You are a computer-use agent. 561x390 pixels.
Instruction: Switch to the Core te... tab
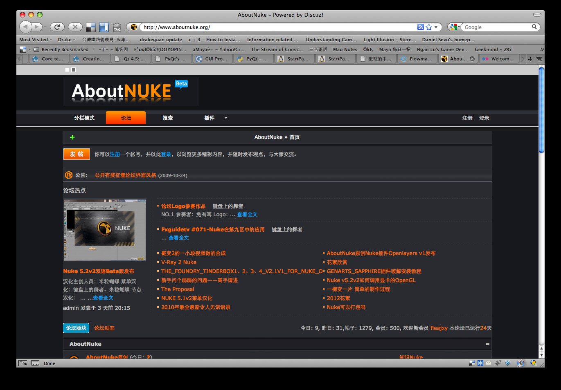pos(49,59)
